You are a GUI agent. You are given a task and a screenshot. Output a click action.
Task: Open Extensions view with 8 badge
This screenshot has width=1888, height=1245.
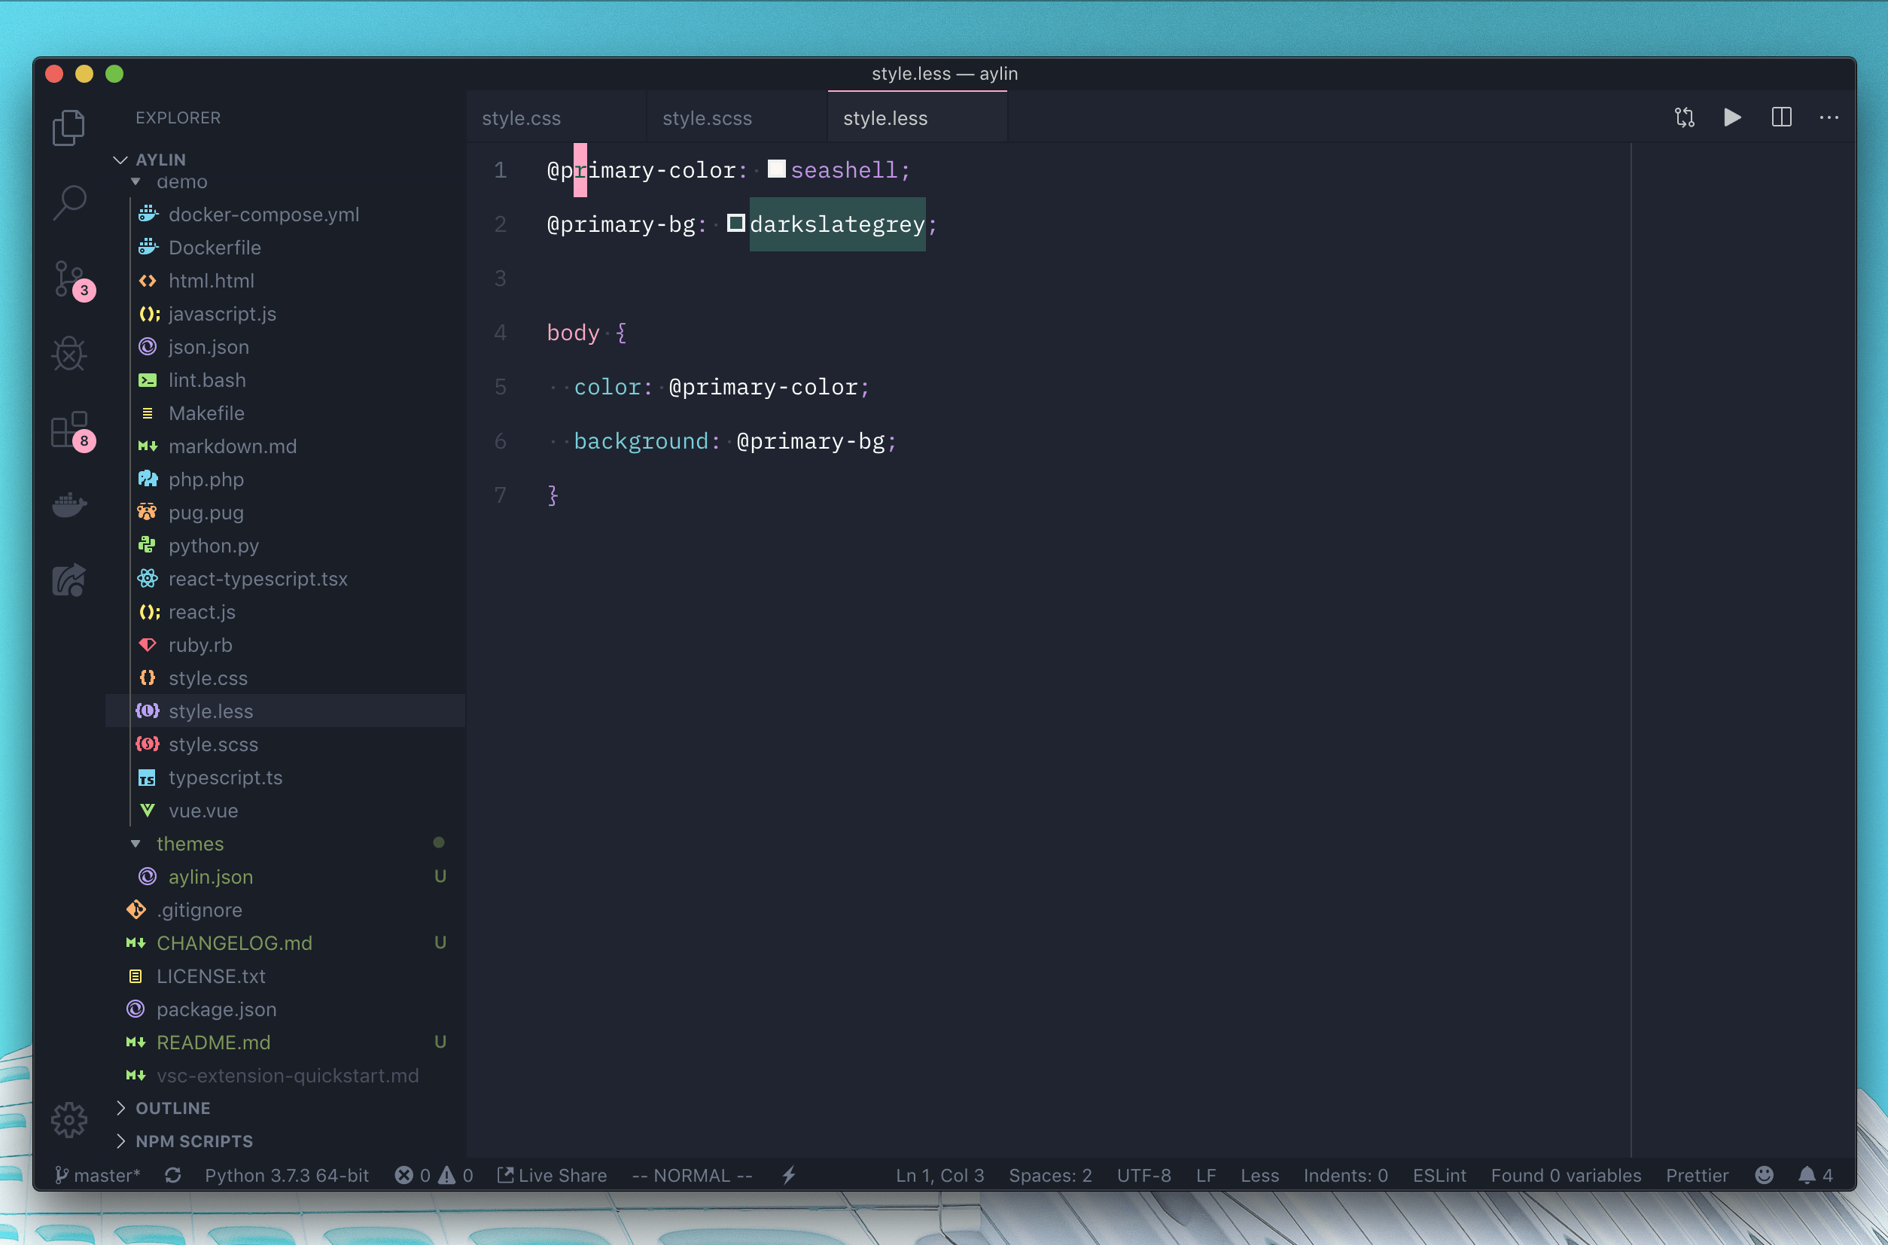coord(70,430)
